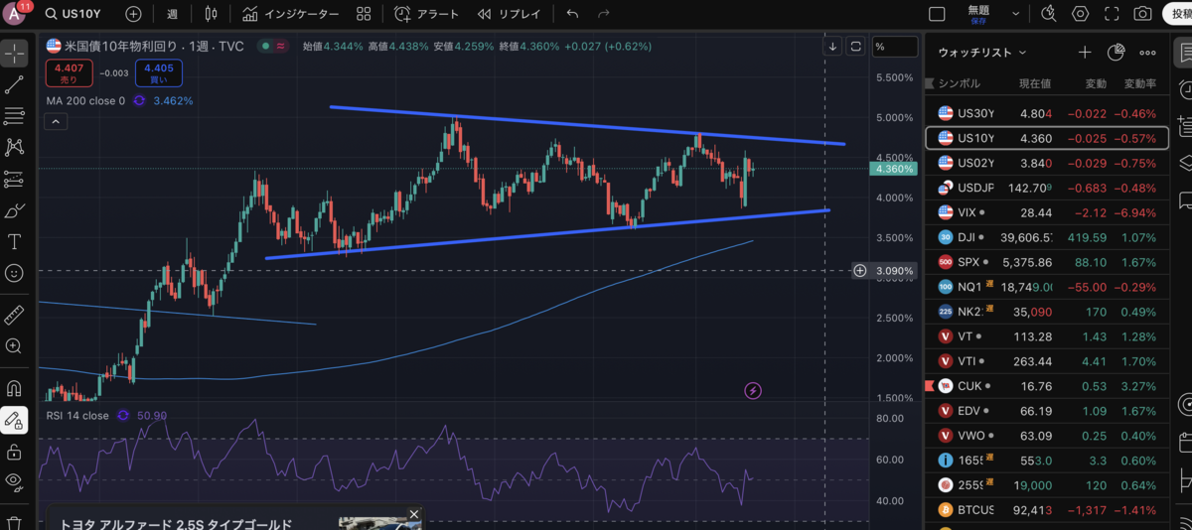Viewport: 1192px width, 530px height.
Task: Click the 投稿 publish button
Action: [x=1178, y=14]
